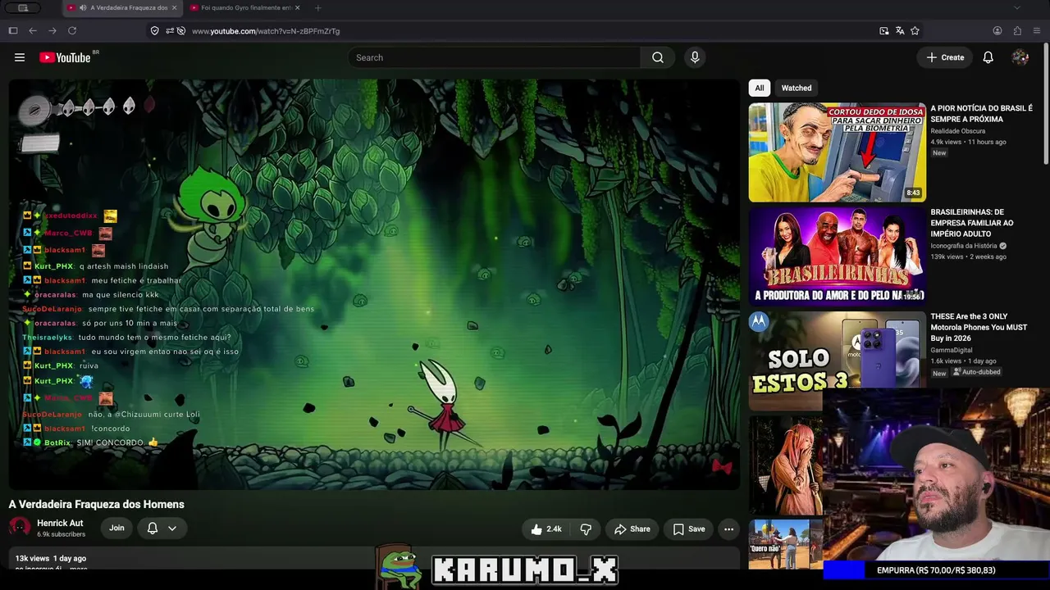Like the video with thumbs up

546,529
